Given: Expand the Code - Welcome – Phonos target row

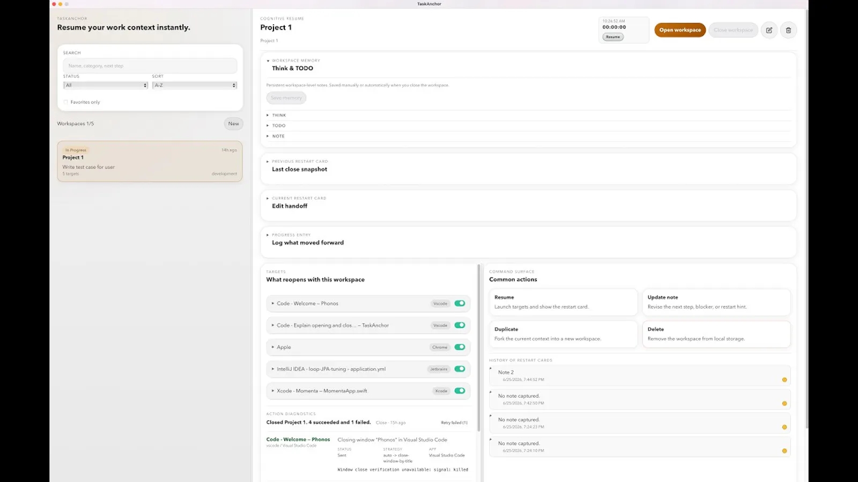Looking at the screenshot, I should pos(273,303).
